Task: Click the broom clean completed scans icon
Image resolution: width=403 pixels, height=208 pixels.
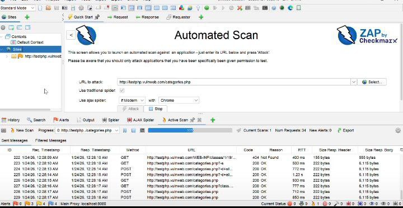Action: pos(239,130)
